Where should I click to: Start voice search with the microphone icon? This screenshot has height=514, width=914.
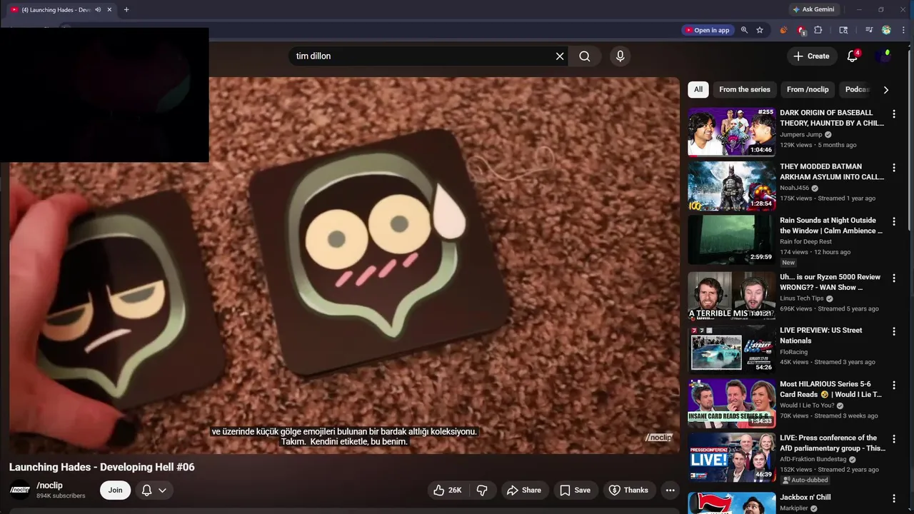(x=620, y=56)
